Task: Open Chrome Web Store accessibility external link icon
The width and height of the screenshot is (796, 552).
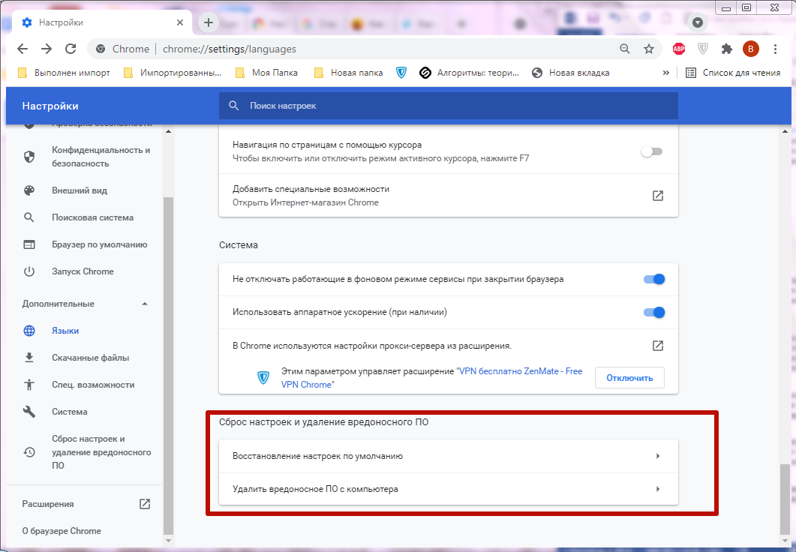Action: [x=657, y=196]
